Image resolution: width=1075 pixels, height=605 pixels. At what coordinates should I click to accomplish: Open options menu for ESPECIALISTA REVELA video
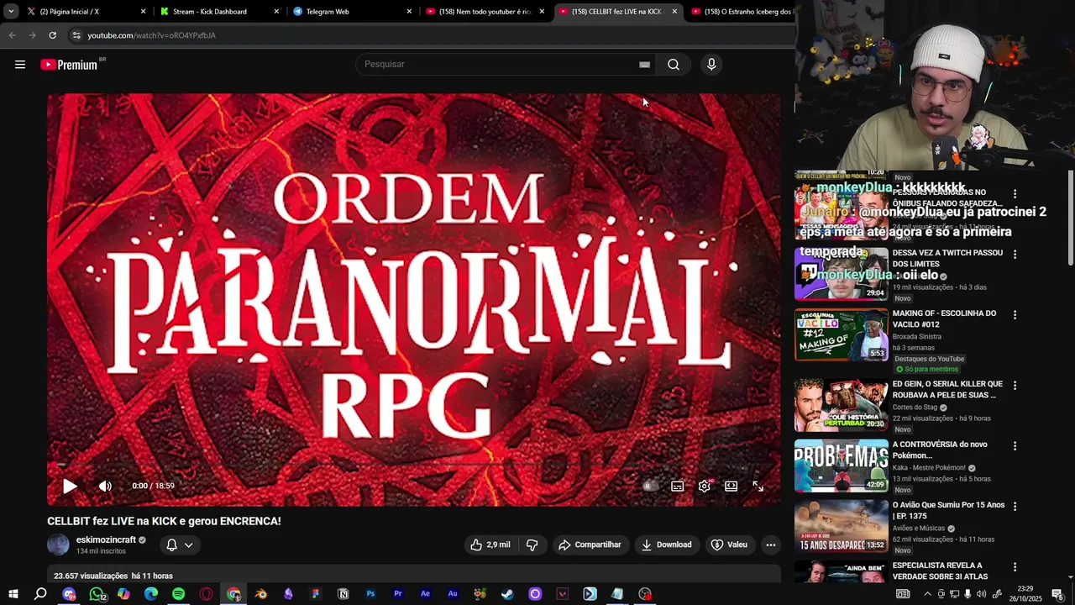coord(1015,567)
